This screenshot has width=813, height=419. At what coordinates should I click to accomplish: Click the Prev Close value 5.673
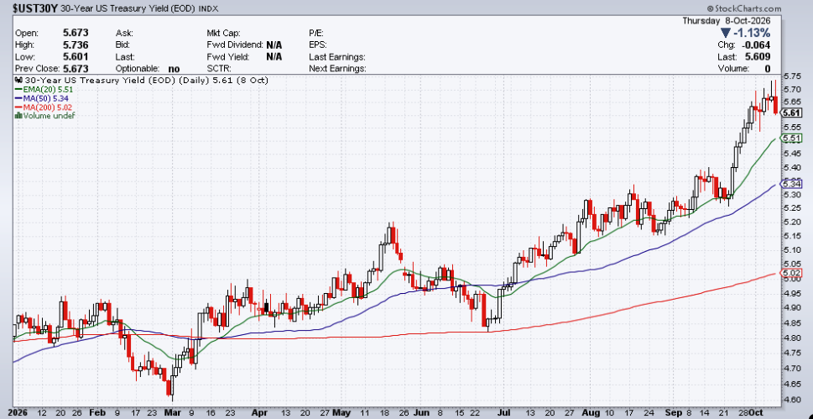(x=76, y=69)
